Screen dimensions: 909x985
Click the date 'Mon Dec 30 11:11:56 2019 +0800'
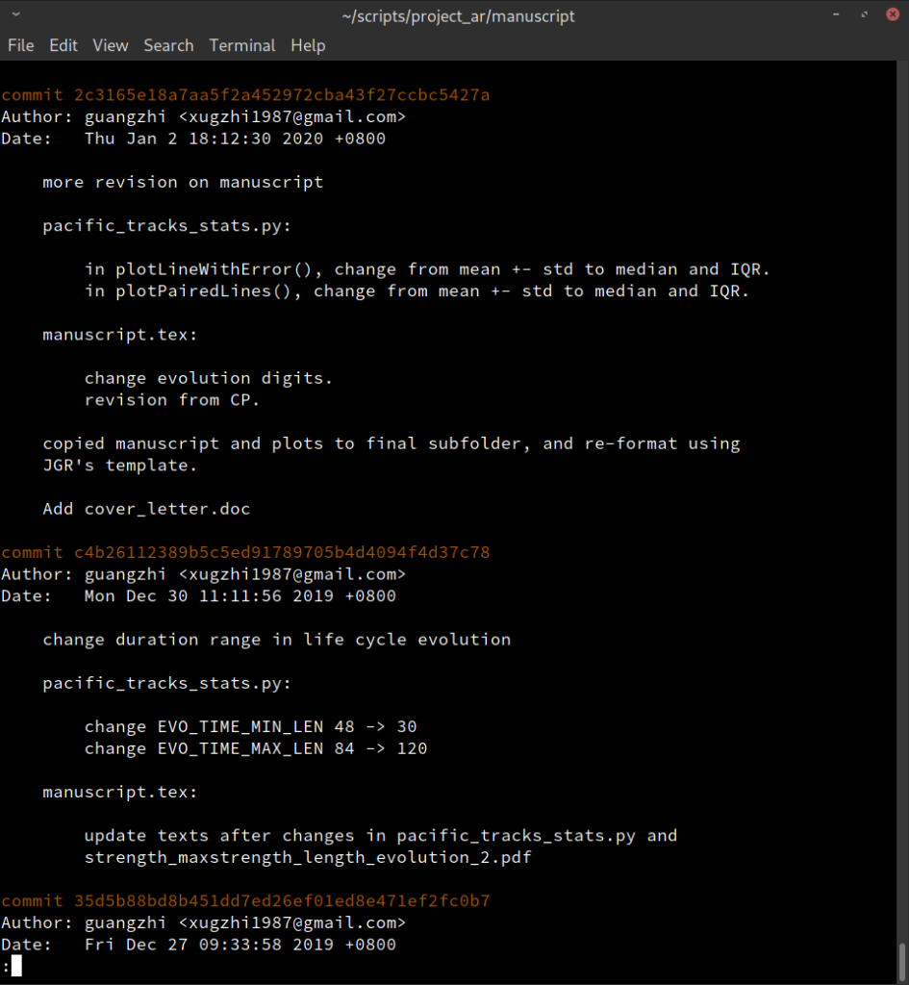tap(240, 595)
